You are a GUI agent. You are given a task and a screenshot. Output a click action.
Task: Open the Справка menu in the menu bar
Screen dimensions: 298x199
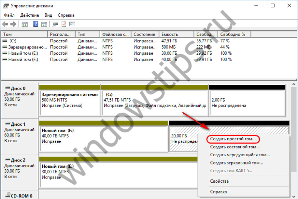coord(66,15)
